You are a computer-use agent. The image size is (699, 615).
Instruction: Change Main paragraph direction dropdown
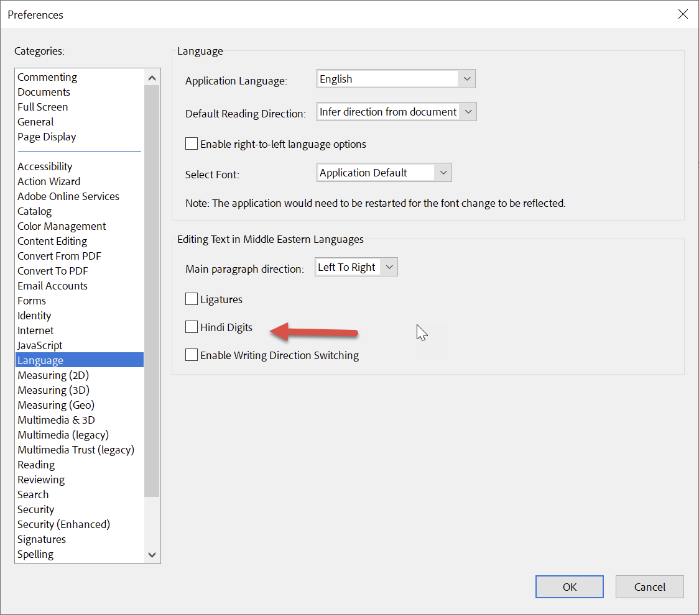click(356, 267)
